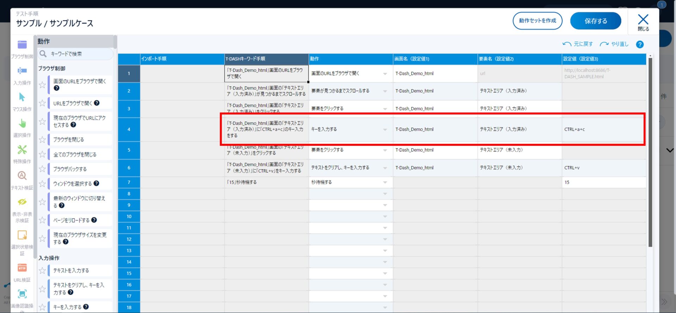Select the 全てのブラウザを閉じる action item
Screen dimensions: 676x313
(x=75, y=155)
